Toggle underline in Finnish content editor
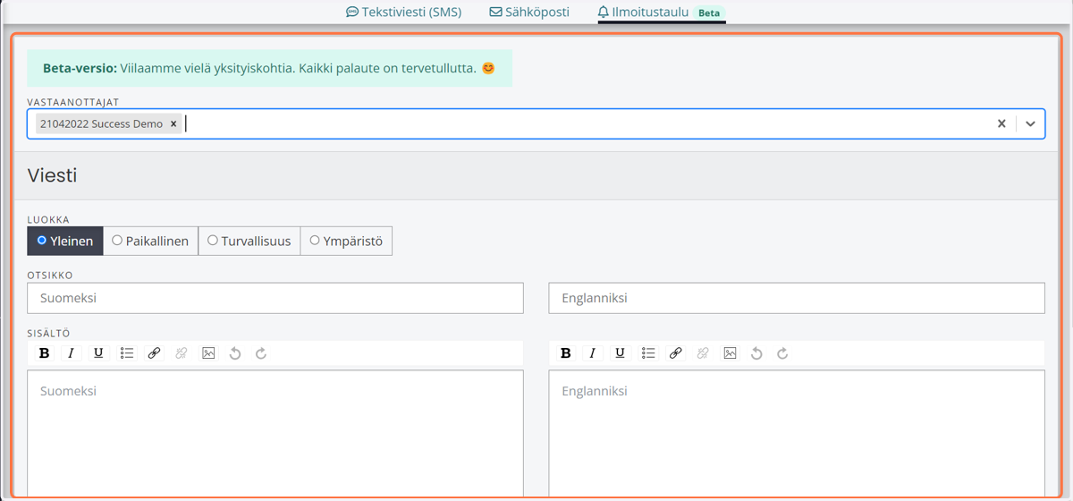 (x=98, y=353)
